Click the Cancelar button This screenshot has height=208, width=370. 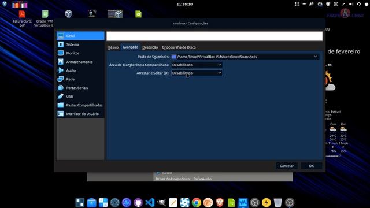pos(287,166)
